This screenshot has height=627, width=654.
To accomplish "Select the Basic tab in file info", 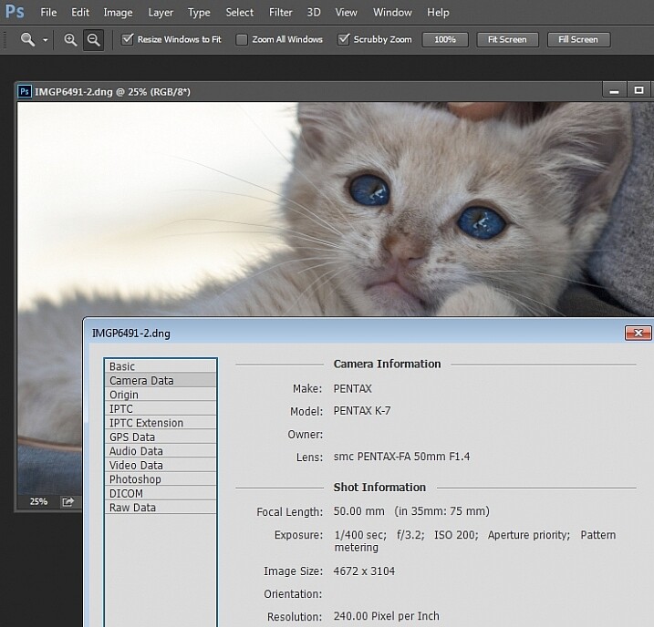I will pos(161,366).
